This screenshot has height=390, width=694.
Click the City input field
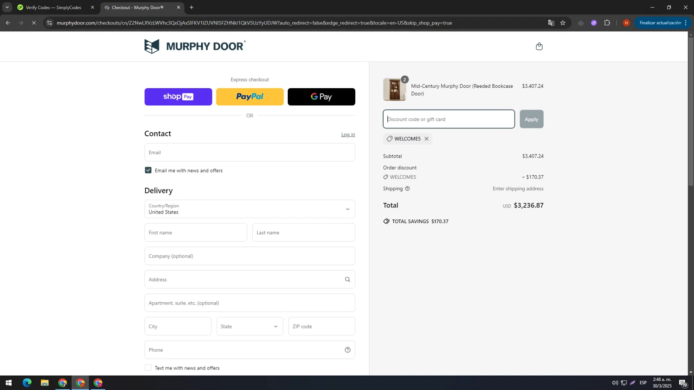[178, 326]
